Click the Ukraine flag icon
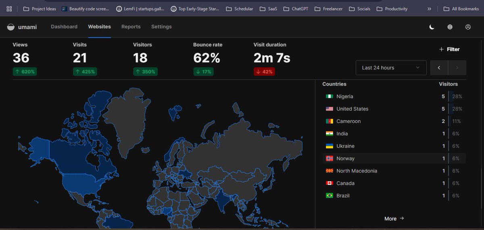The width and height of the screenshot is (484, 230). (329, 146)
